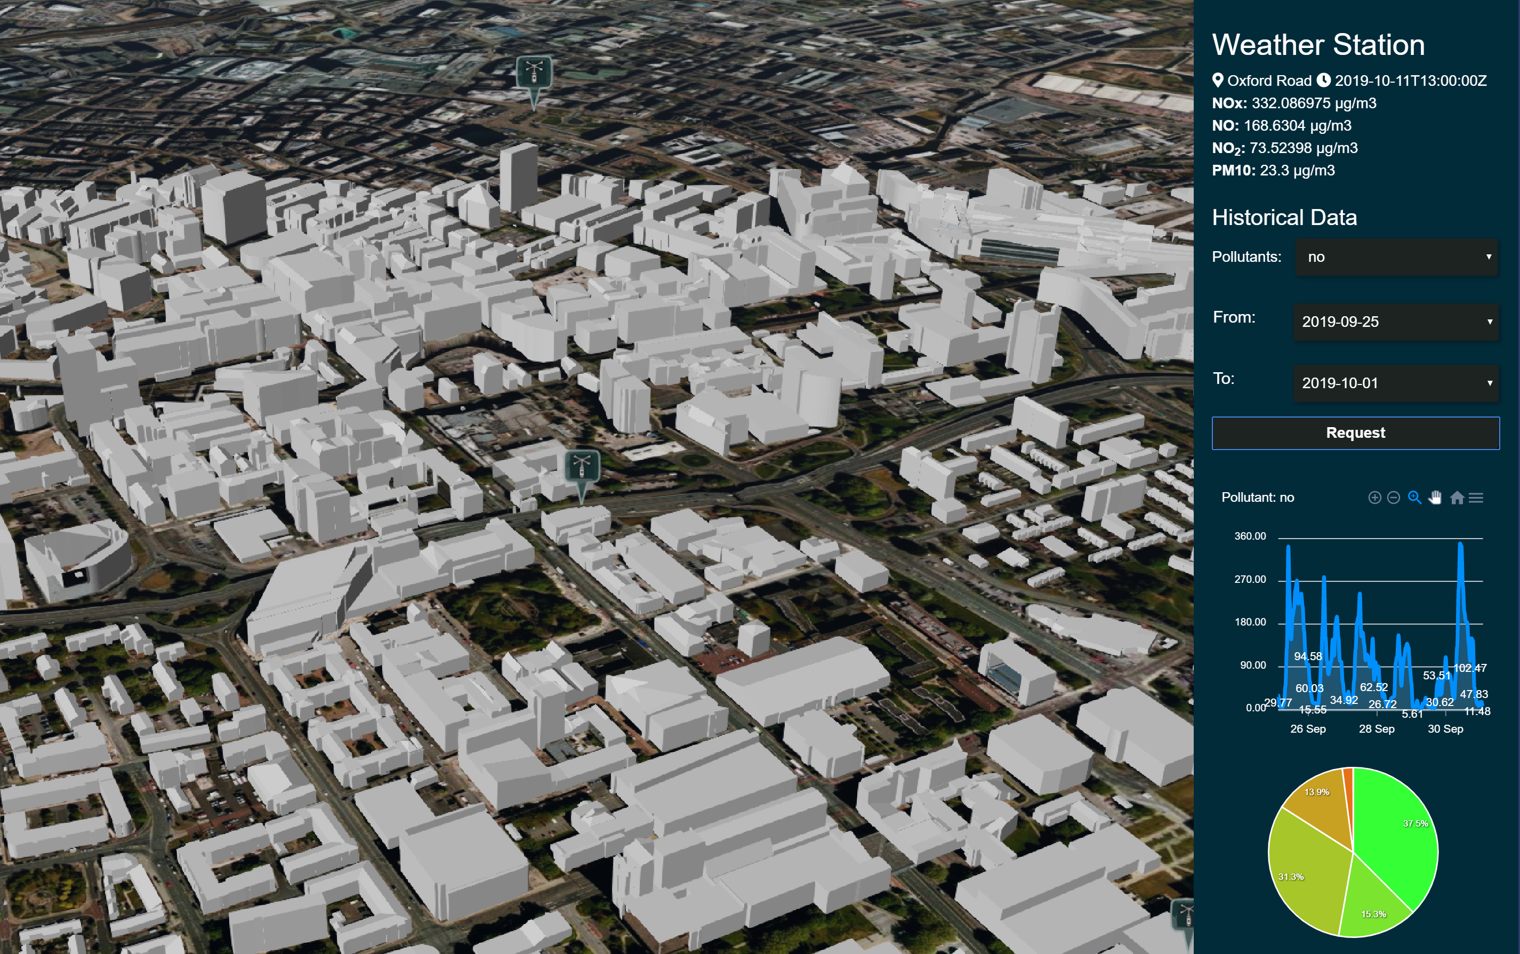
Task: Click the 'To:' label
Action: 1223,379
